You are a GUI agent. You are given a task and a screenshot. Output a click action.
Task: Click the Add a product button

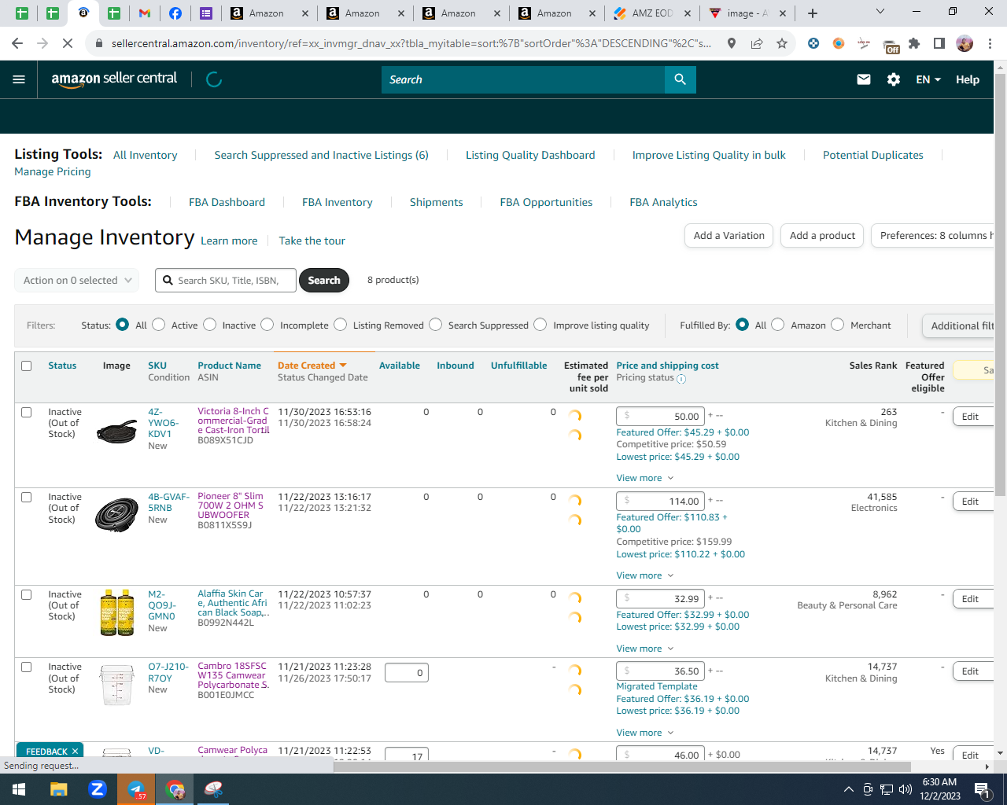click(822, 236)
